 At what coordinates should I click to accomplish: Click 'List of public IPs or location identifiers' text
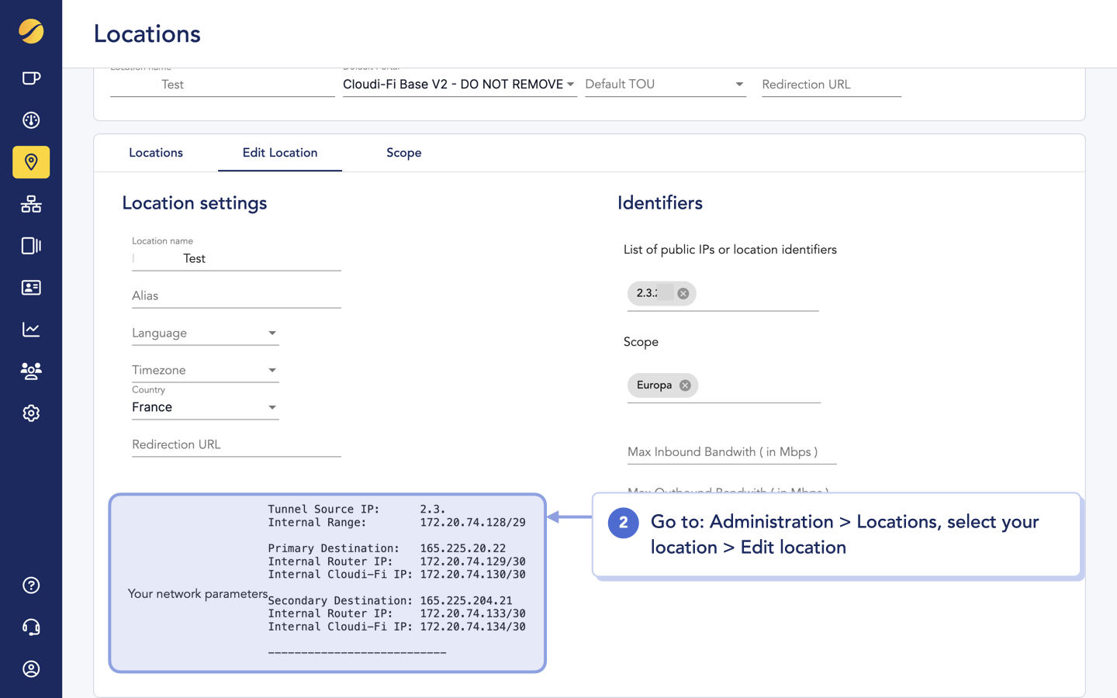pyautogui.click(x=730, y=250)
